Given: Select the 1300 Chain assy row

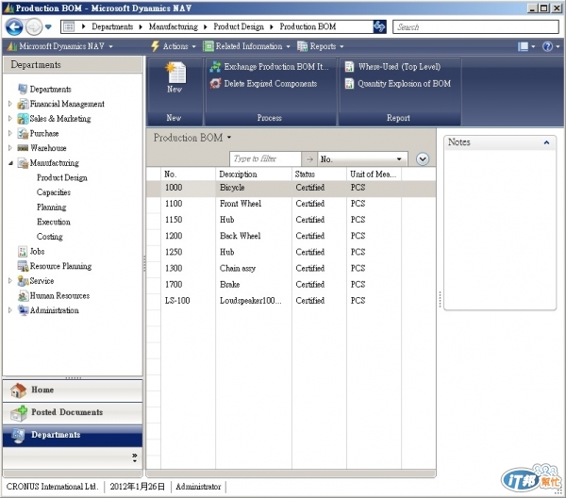Looking at the screenshot, I should tap(291, 269).
